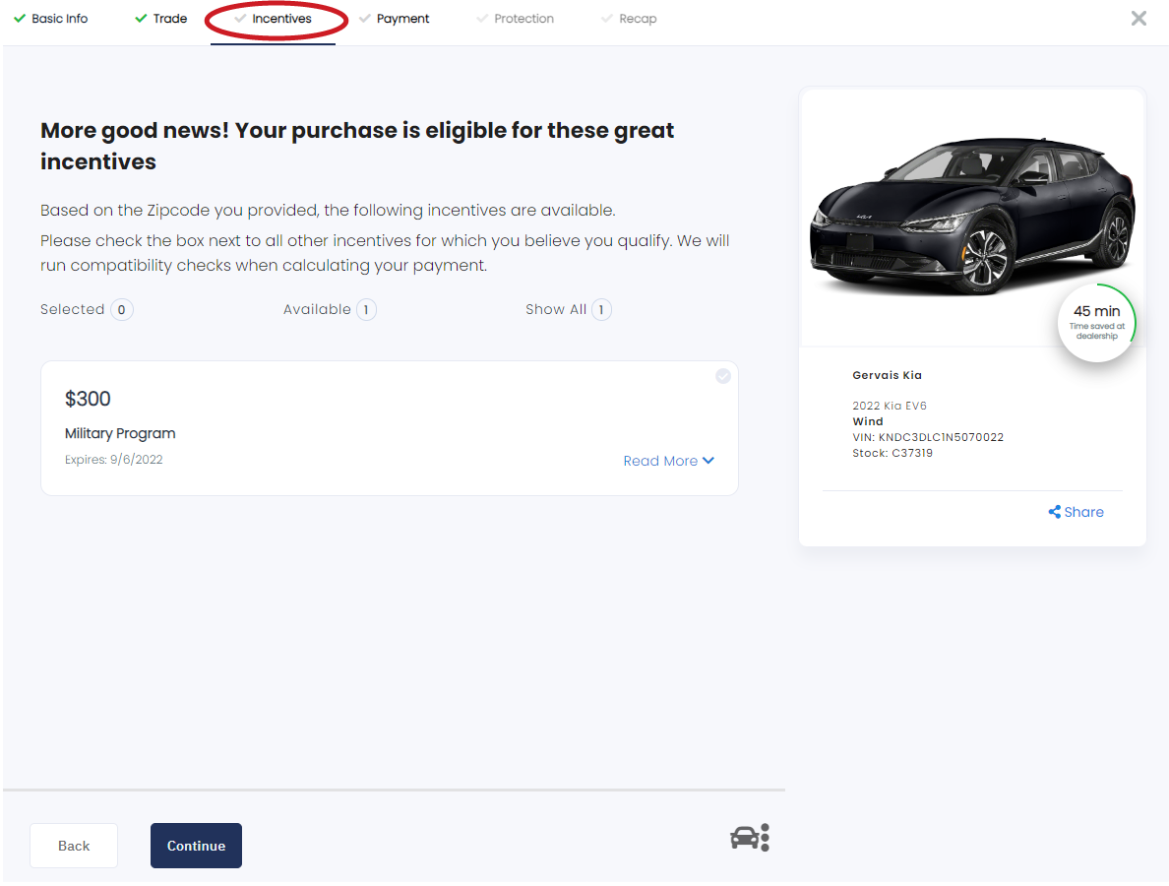Open the Protection step tab
1169x886 pixels.
[x=516, y=19]
